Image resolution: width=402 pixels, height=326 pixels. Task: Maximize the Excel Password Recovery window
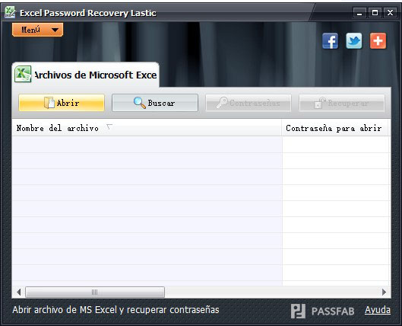click(x=375, y=13)
